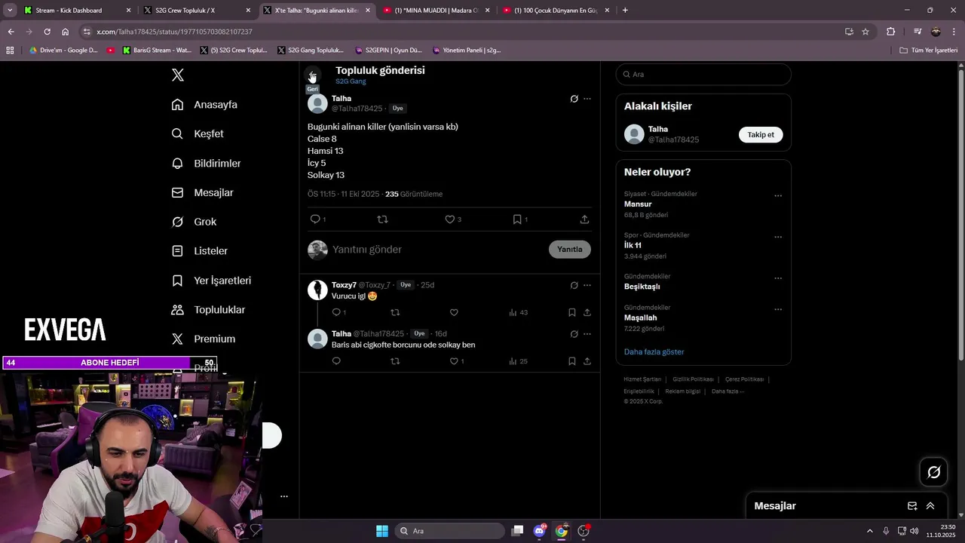965x543 pixels.
Task: Open Hizmet Şartları footer link
Action: tap(642, 379)
